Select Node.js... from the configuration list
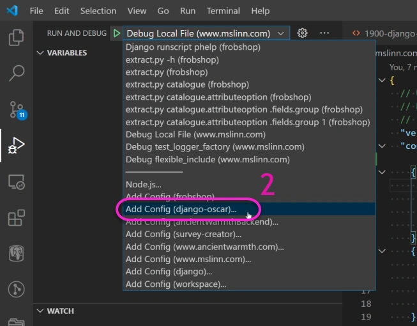The height and width of the screenshot is (326, 417). (144, 185)
